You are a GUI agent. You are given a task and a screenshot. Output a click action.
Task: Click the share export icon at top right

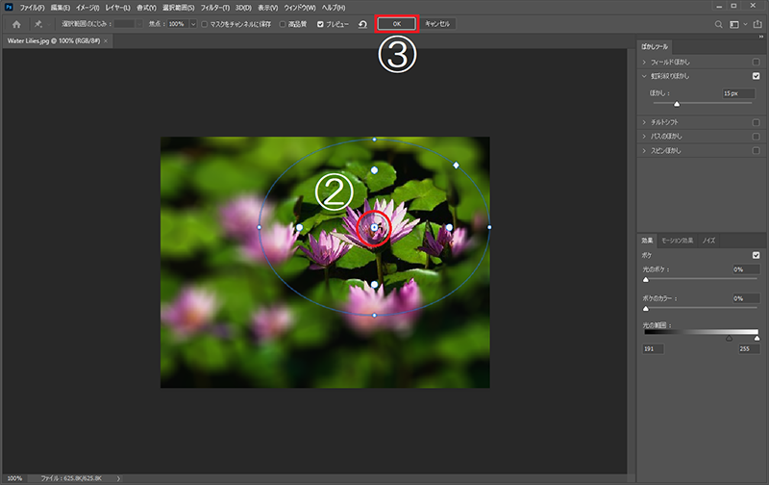click(758, 23)
